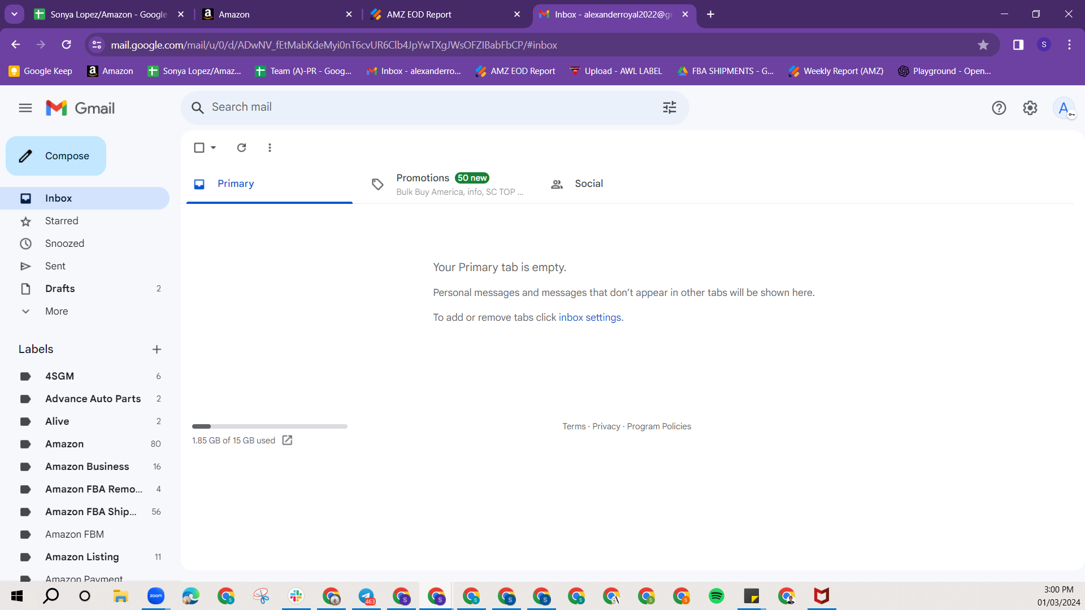Click the search magnifier icon in Gmail

click(x=197, y=107)
